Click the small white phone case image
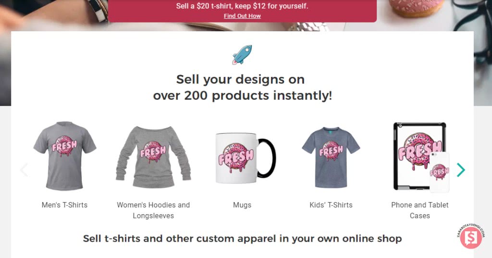The width and height of the screenshot is (492, 258). 439,172
